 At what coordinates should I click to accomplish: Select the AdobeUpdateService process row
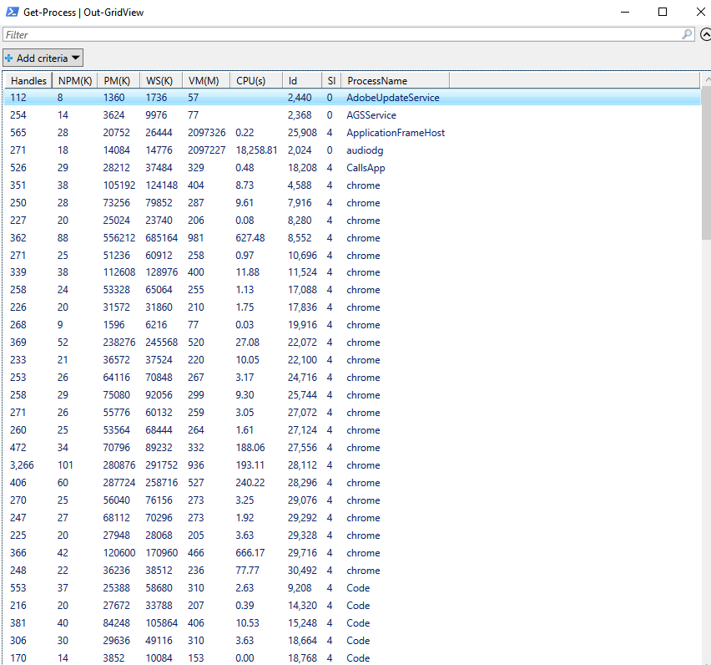click(x=392, y=98)
